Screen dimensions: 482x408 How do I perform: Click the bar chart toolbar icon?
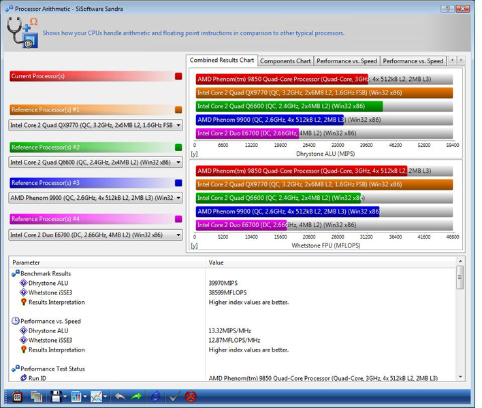click(x=76, y=396)
